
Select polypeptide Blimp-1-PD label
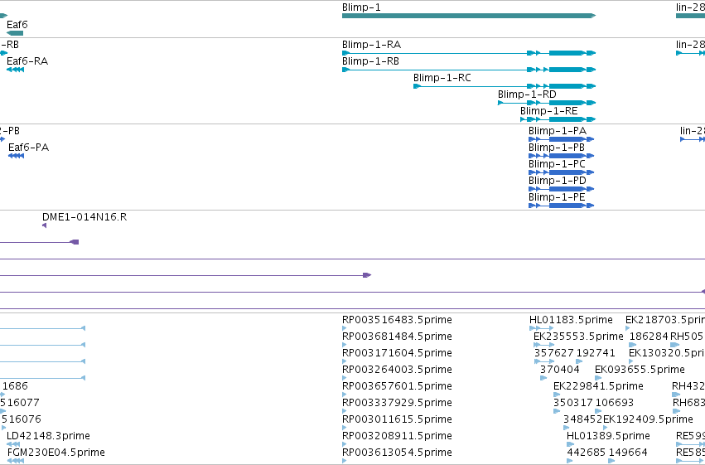point(558,181)
